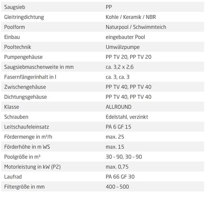Image resolution: width=211 pixels, height=197 pixels.
Task: Click the '400 - 500' Filtergröße value
Action: (117, 187)
